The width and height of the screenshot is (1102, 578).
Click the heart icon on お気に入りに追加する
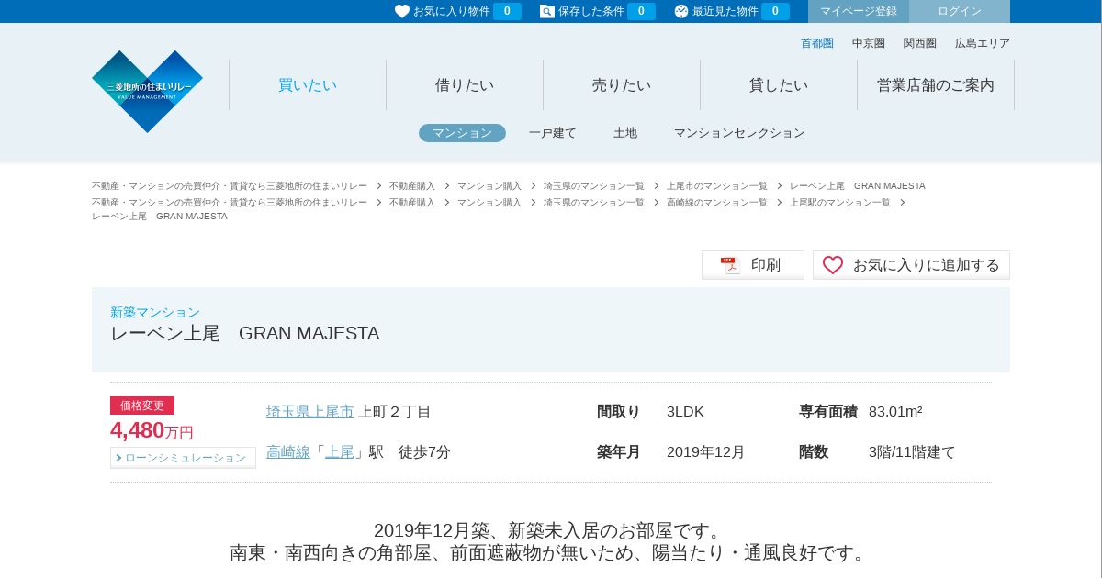[x=833, y=265]
